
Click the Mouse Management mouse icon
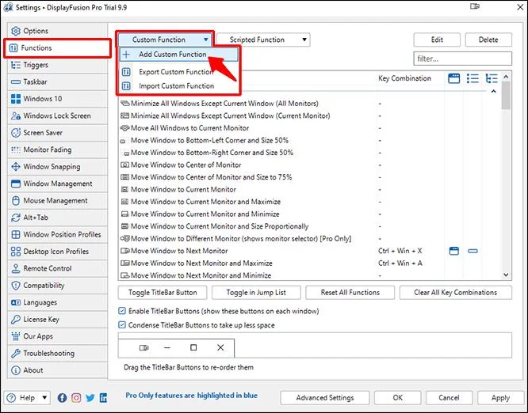pos(16,201)
